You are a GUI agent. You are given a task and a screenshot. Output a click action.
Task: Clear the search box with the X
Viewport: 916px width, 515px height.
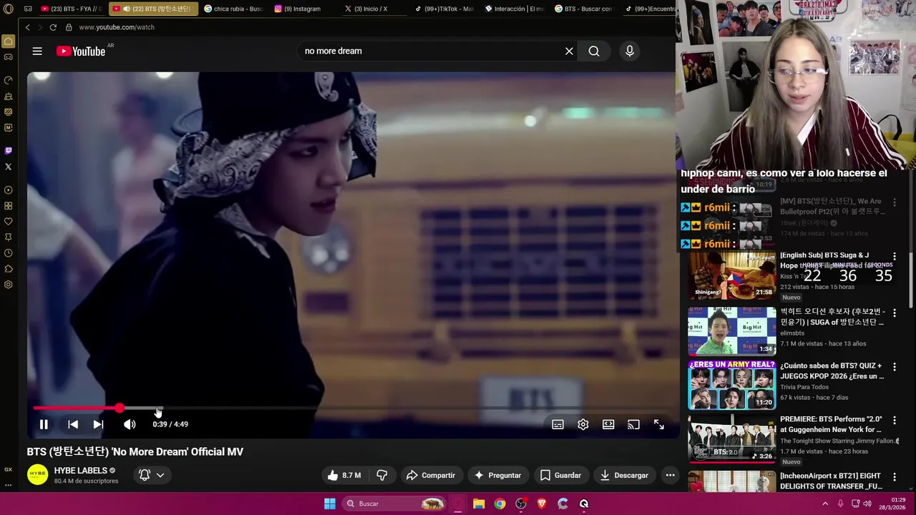569,51
